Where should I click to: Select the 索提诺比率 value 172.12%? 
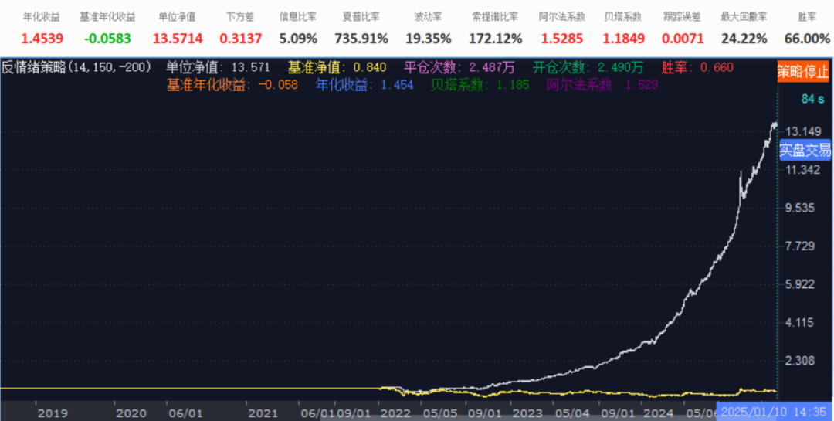496,39
